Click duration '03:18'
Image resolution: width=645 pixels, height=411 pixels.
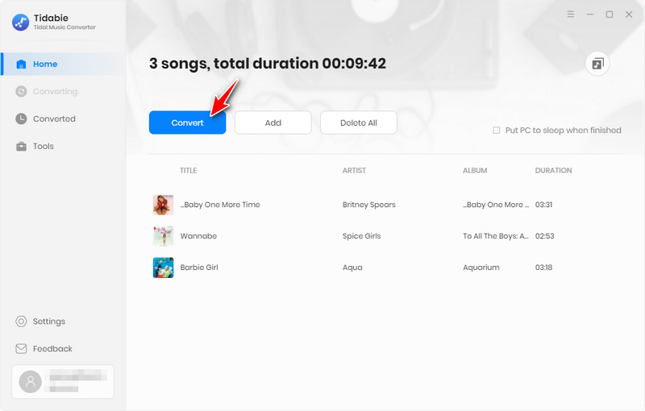tap(543, 268)
